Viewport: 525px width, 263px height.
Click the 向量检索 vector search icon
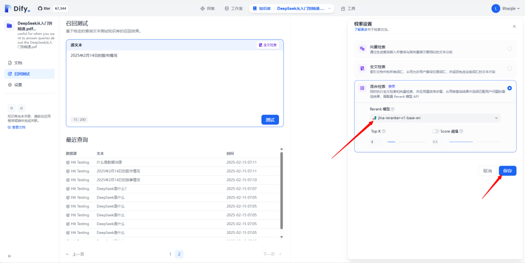click(362, 49)
